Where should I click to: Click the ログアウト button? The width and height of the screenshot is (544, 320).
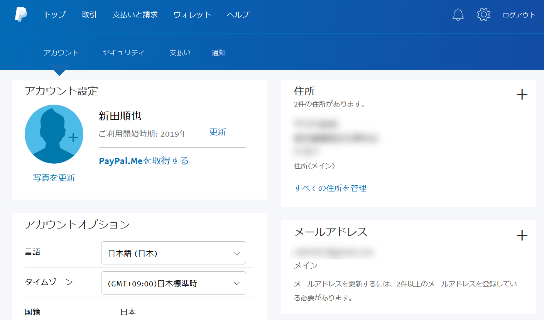(519, 15)
